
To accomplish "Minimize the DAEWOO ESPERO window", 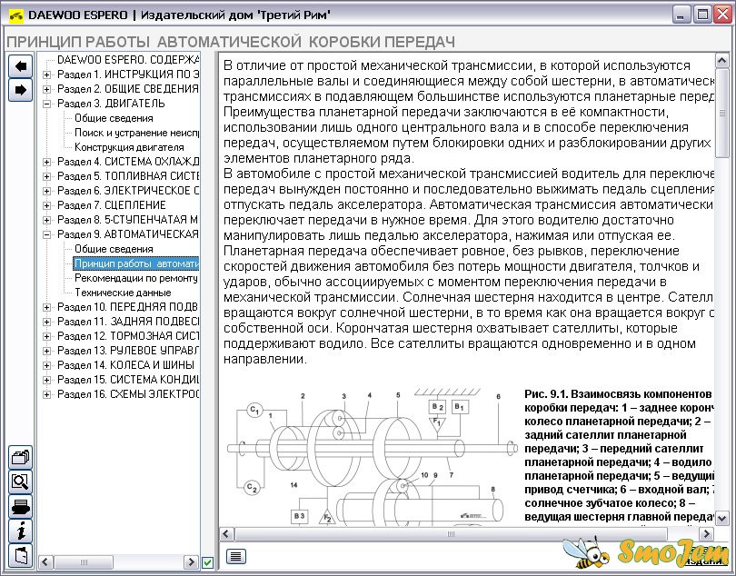I will pos(681,15).
